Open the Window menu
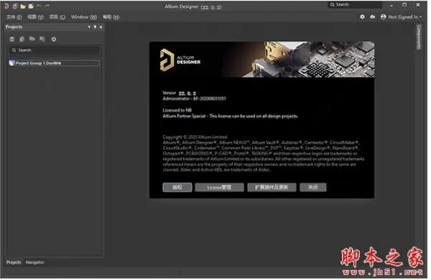Viewport: 431px width, 280px height. [x=84, y=17]
